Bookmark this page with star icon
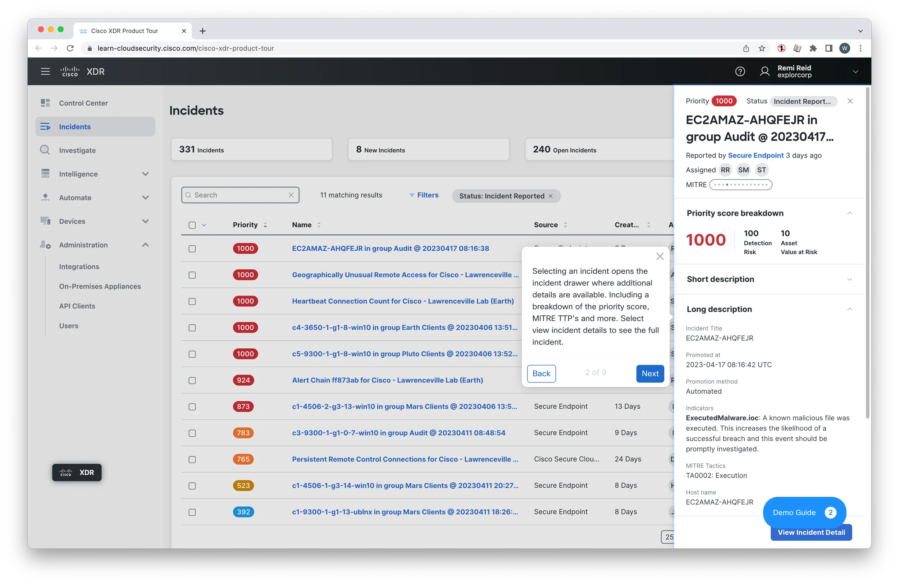This screenshot has width=899, height=585. click(x=762, y=48)
